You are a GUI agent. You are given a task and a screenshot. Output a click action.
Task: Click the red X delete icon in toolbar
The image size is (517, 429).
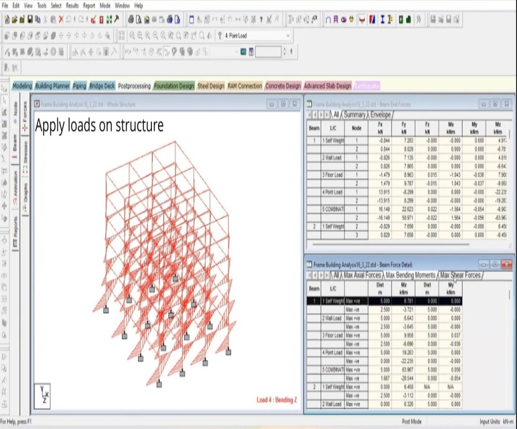61,20
